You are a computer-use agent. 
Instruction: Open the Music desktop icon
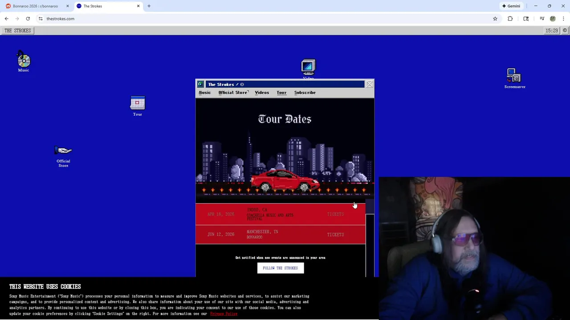24,61
